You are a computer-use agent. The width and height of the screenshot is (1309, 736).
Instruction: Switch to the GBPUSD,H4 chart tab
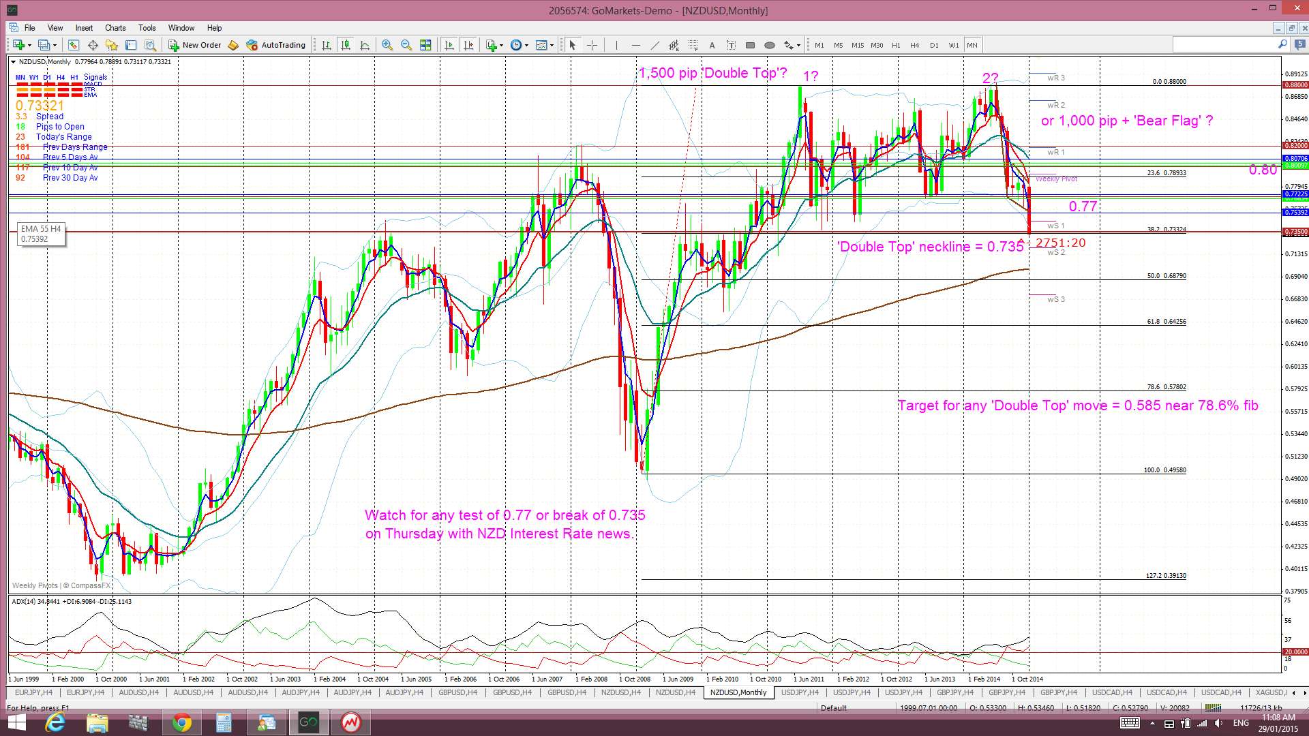457,692
